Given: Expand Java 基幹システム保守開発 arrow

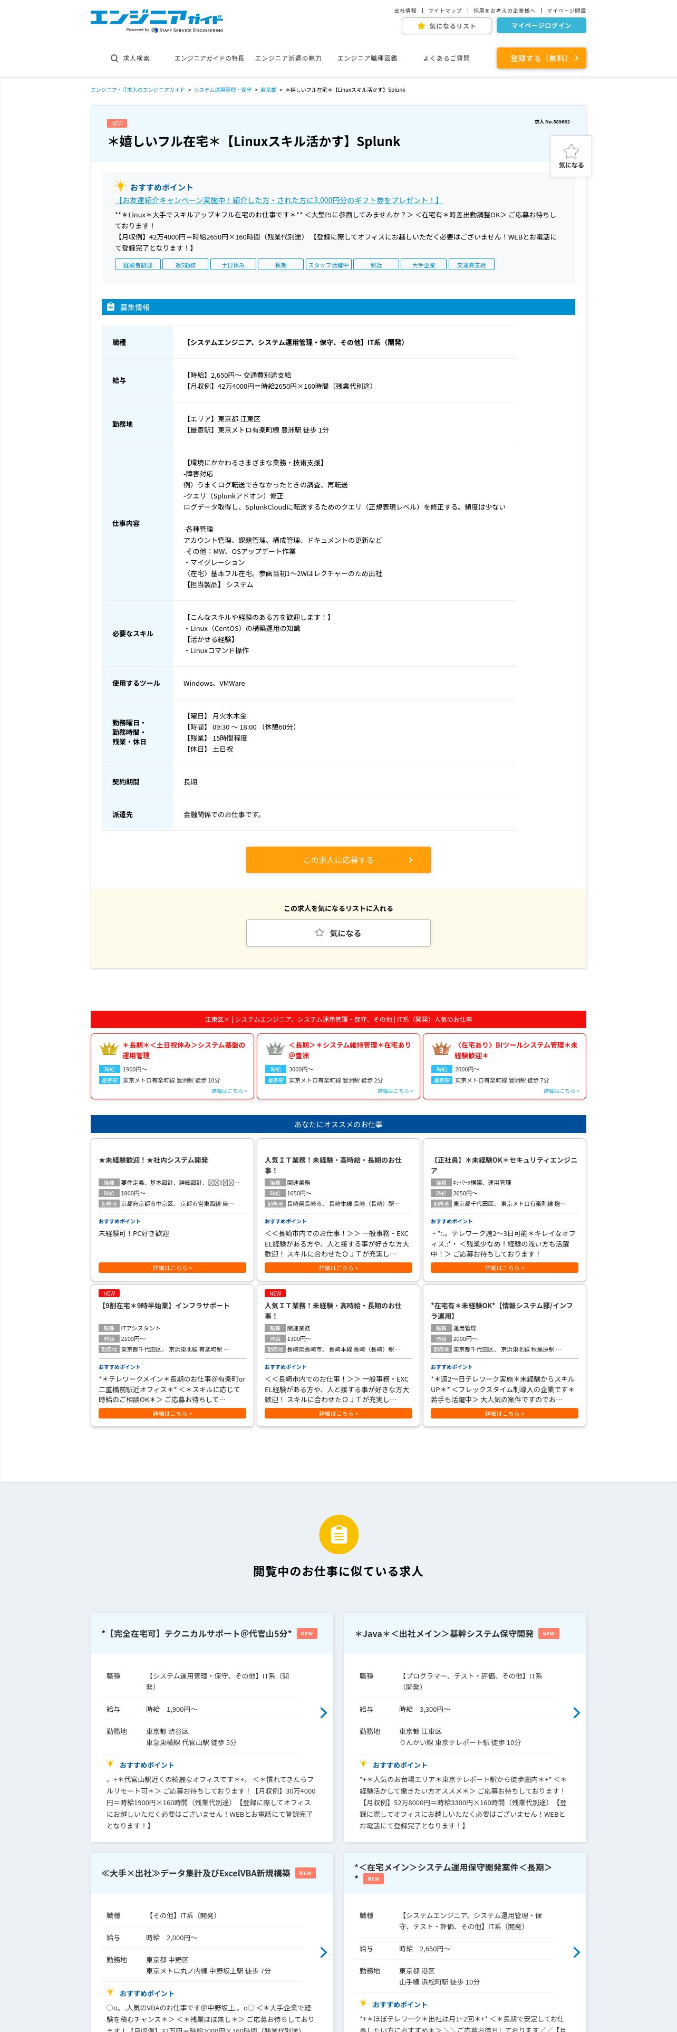Looking at the screenshot, I should [576, 1713].
